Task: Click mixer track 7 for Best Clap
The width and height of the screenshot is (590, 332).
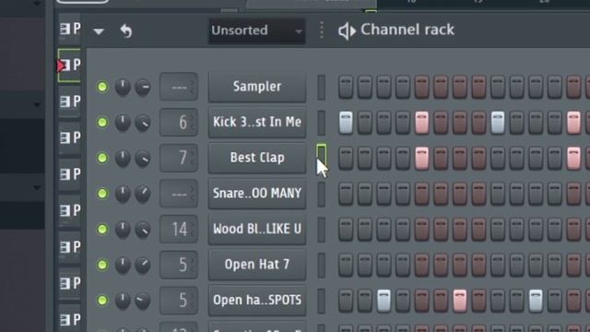Action: pos(179,158)
